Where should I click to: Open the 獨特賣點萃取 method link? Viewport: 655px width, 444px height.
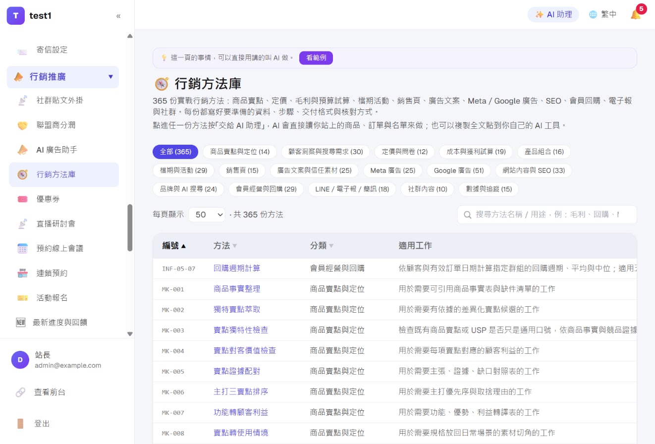pos(237,309)
